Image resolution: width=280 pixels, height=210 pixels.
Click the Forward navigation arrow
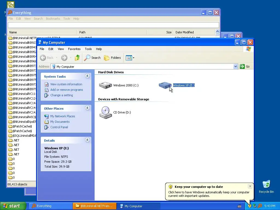[x=64, y=58]
